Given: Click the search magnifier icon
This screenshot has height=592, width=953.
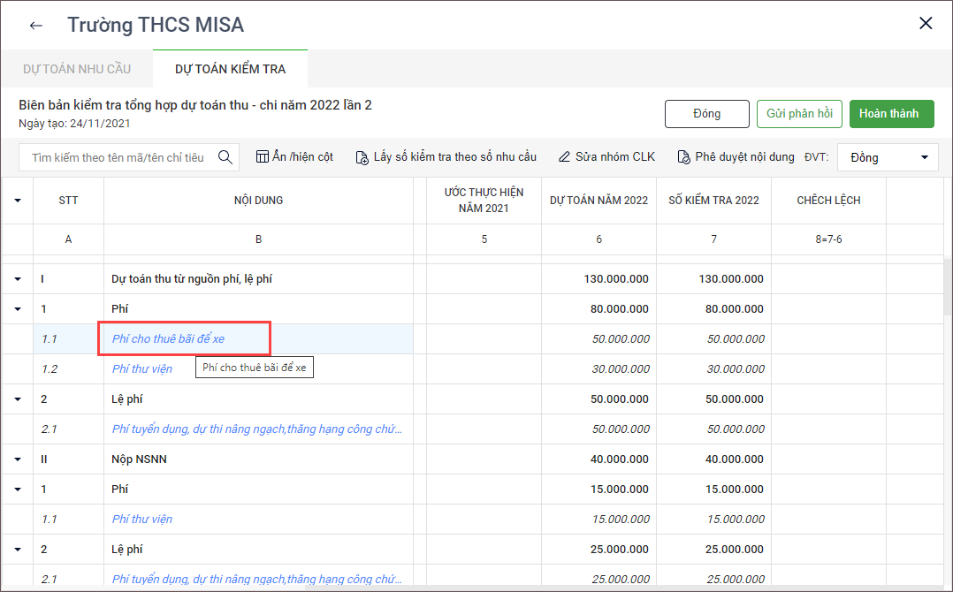Looking at the screenshot, I should click(225, 157).
